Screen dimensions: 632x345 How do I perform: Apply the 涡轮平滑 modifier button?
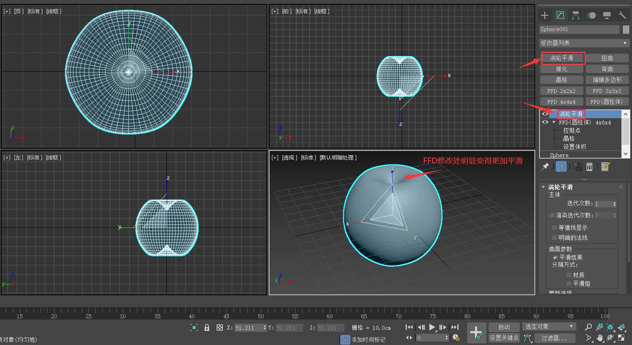tap(562, 58)
